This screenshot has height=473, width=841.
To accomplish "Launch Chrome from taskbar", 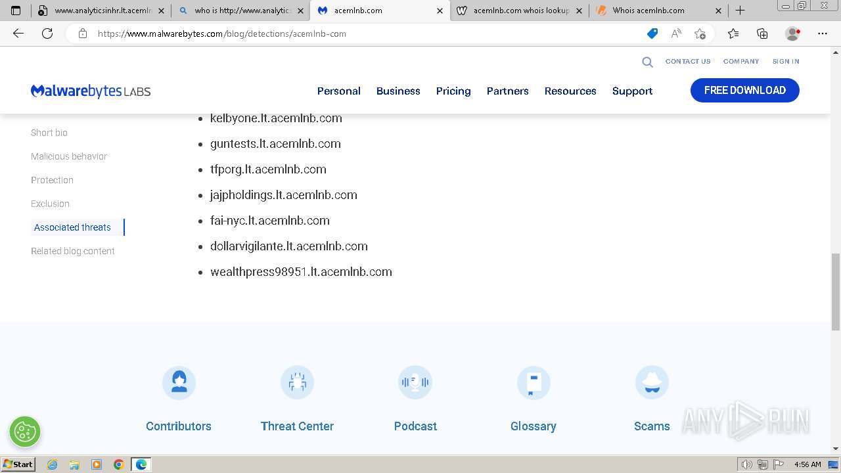I will [119, 464].
